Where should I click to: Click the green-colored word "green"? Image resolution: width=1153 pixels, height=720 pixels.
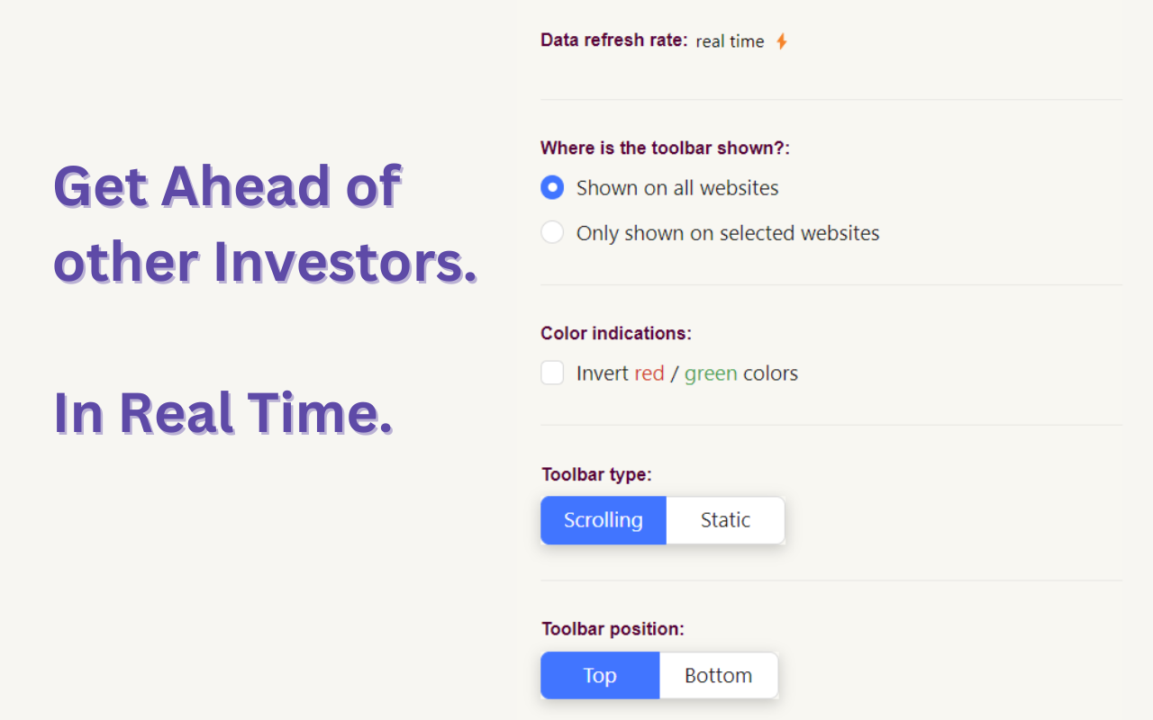tap(711, 373)
